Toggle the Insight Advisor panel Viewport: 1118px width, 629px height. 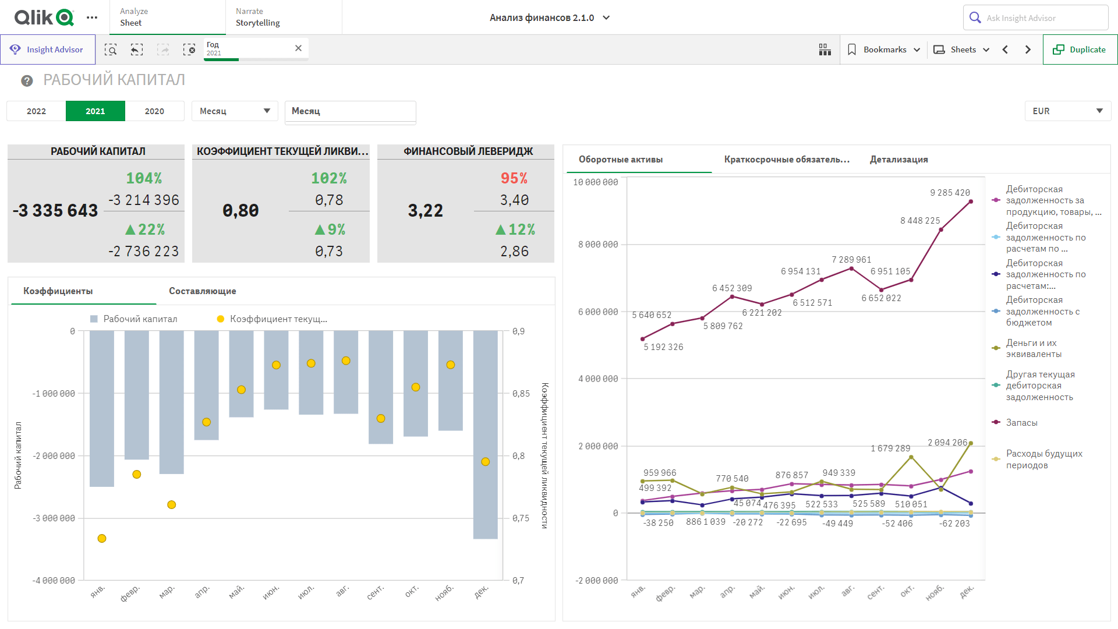(x=48, y=50)
